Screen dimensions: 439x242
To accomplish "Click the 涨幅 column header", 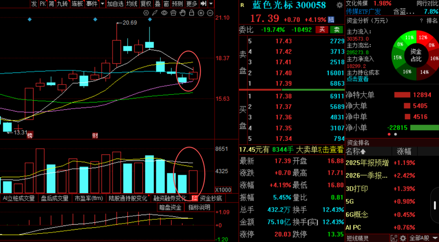I will click(404, 152).
